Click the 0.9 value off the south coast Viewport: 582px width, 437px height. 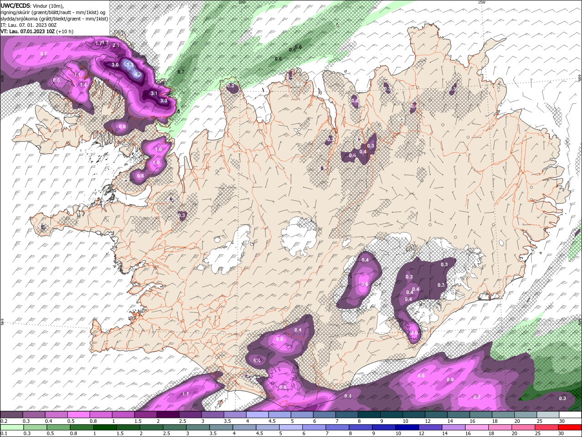450,380
